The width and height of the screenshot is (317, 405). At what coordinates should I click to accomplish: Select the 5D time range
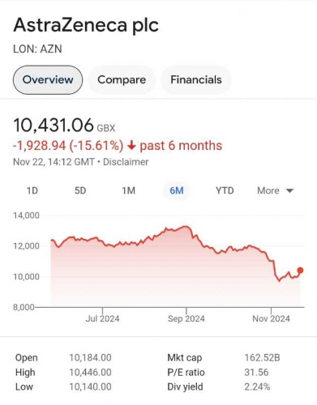click(x=80, y=190)
